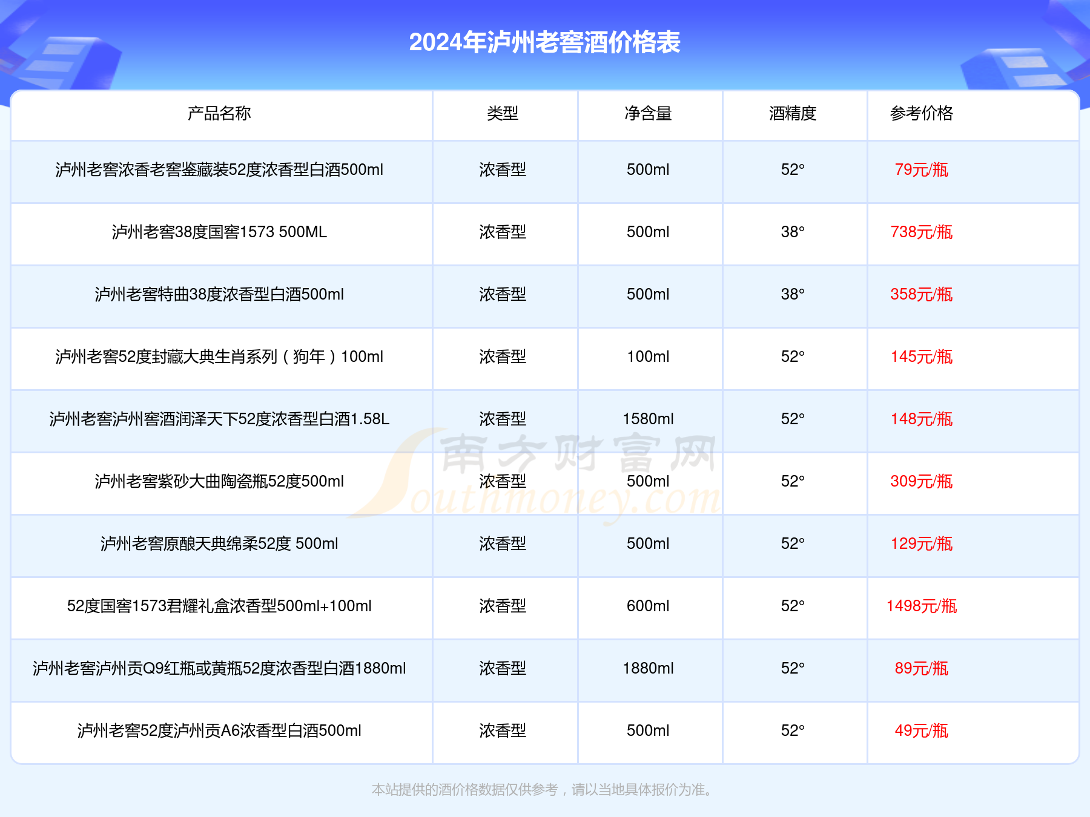Click 500ml in the 原酿天典 row

point(648,544)
